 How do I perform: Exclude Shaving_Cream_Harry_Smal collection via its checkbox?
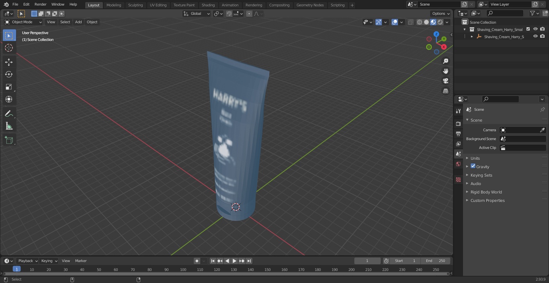click(x=528, y=29)
